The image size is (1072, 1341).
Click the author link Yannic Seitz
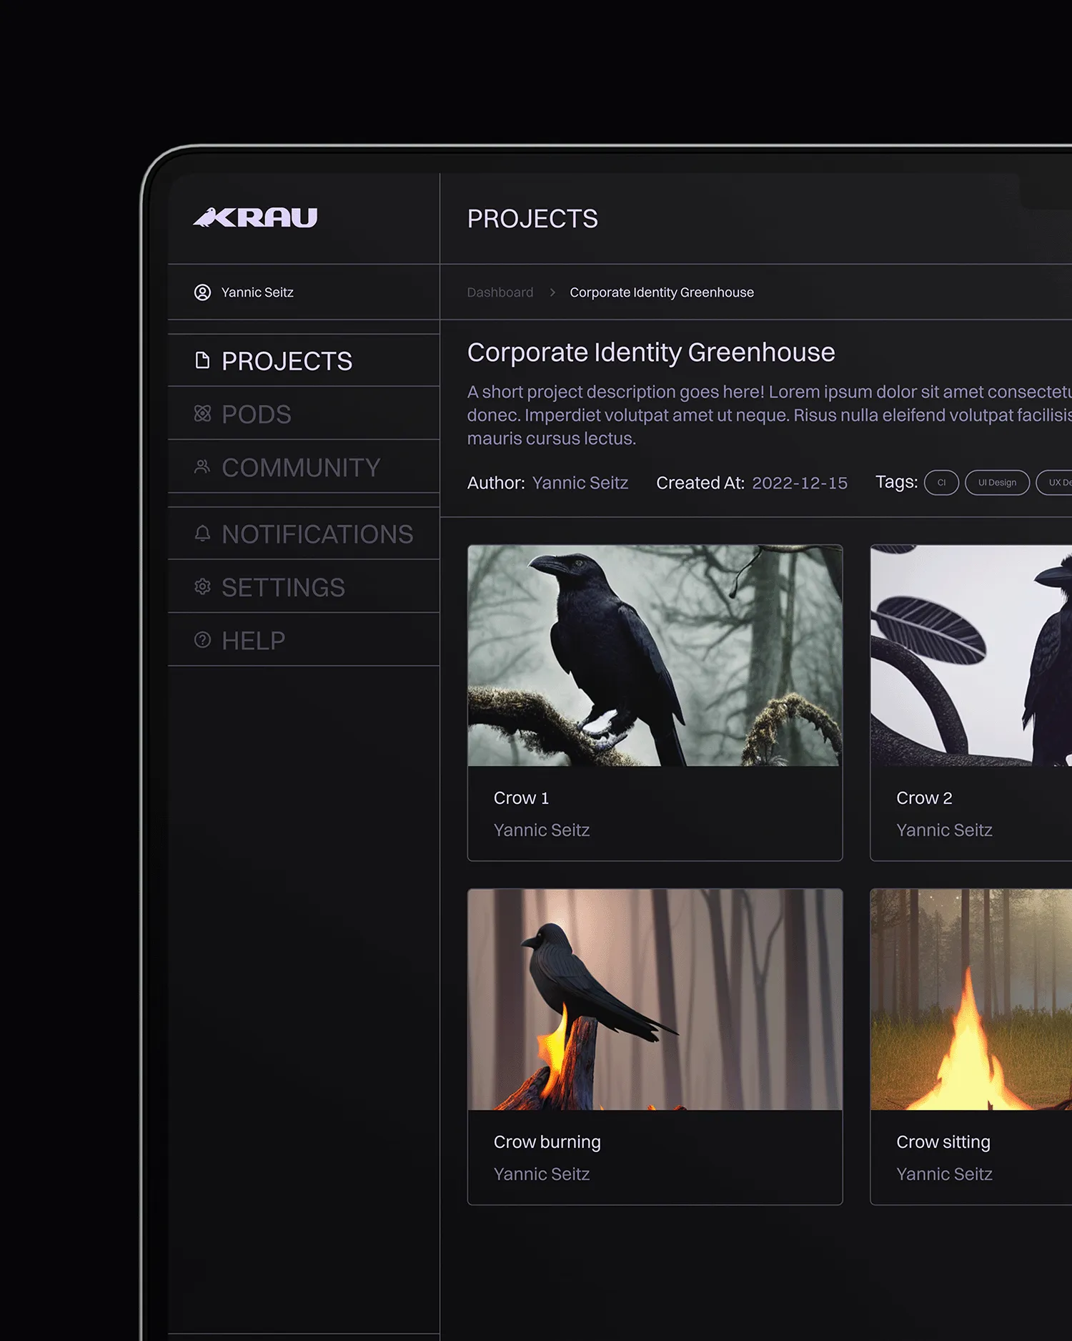[580, 483]
